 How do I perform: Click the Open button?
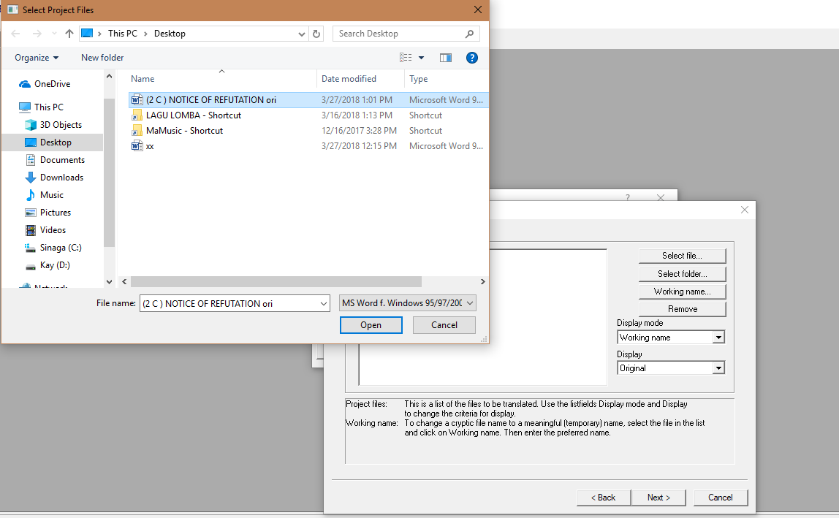tap(371, 325)
